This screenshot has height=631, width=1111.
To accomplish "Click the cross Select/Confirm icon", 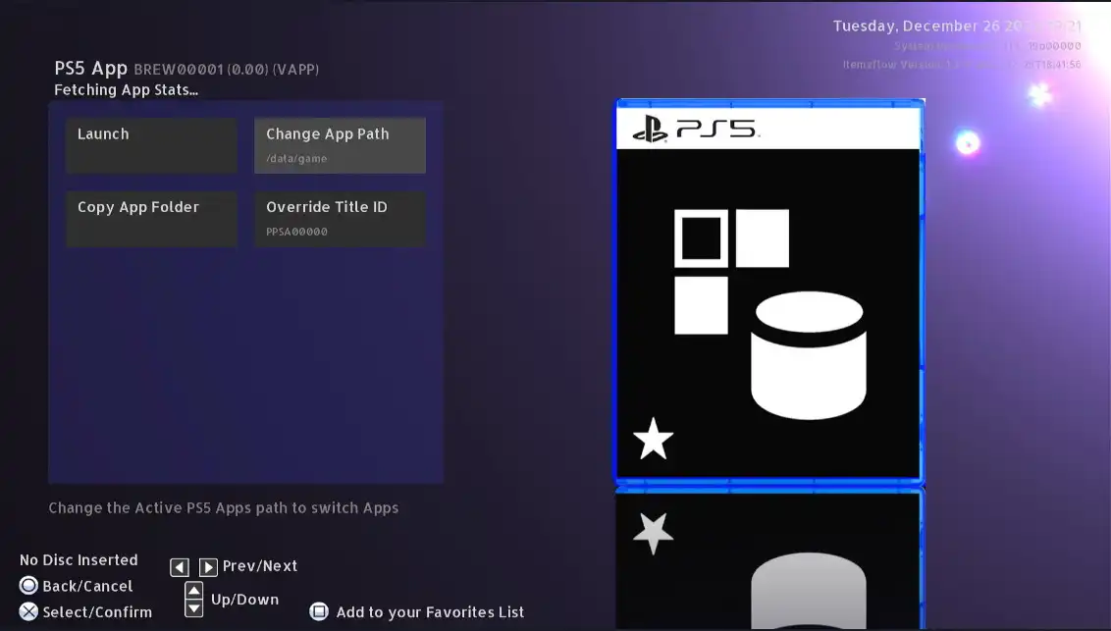I will (28, 612).
